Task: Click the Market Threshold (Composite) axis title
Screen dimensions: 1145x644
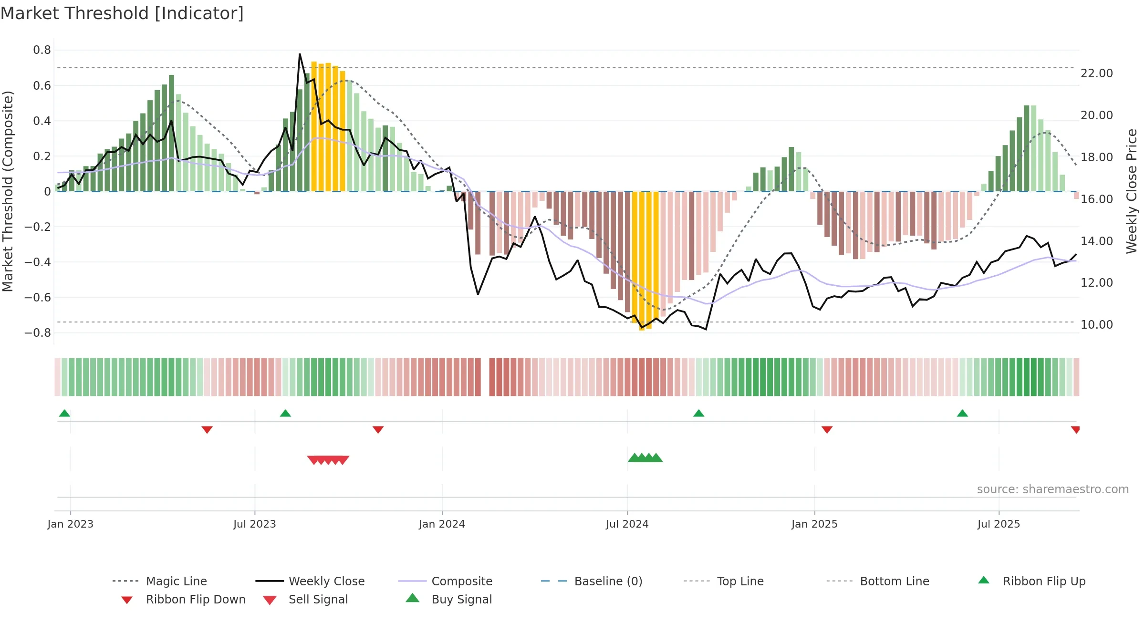Action: 8,191
